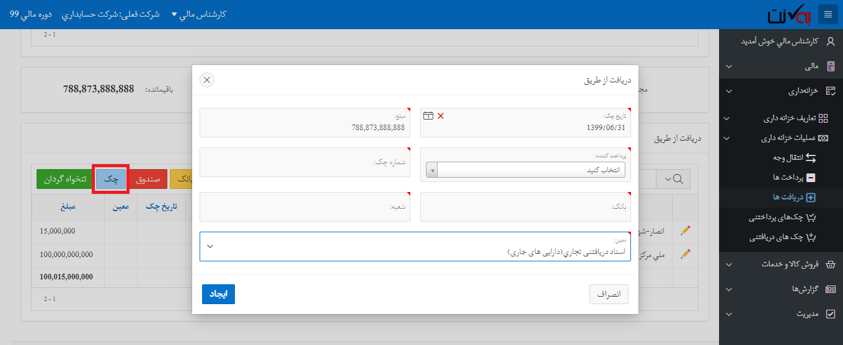843x345 pixels.
Task: Open انتقال وجه menu item
Action: point(788,158)
